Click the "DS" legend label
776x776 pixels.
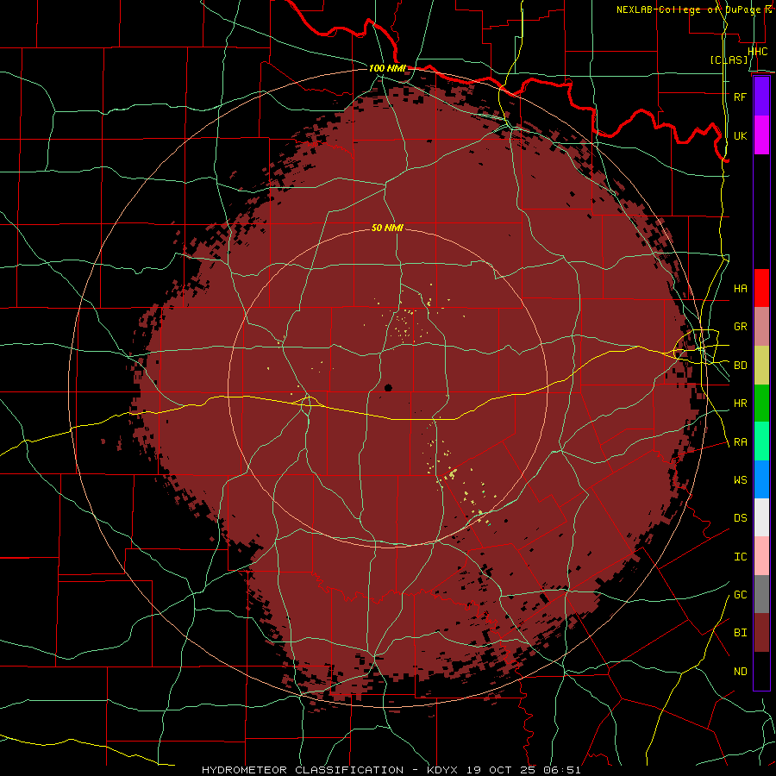(x=740, y=518)
